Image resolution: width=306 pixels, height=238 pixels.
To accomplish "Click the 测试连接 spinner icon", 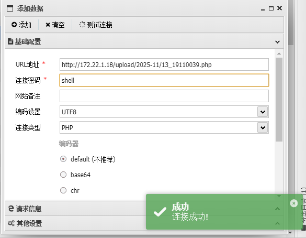I will pos(82,25).
